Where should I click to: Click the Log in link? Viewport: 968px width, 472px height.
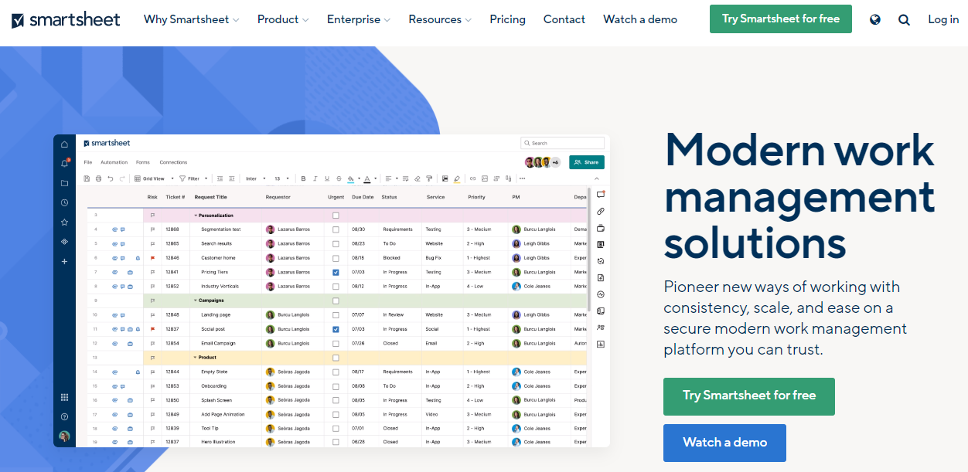point(943,19)
